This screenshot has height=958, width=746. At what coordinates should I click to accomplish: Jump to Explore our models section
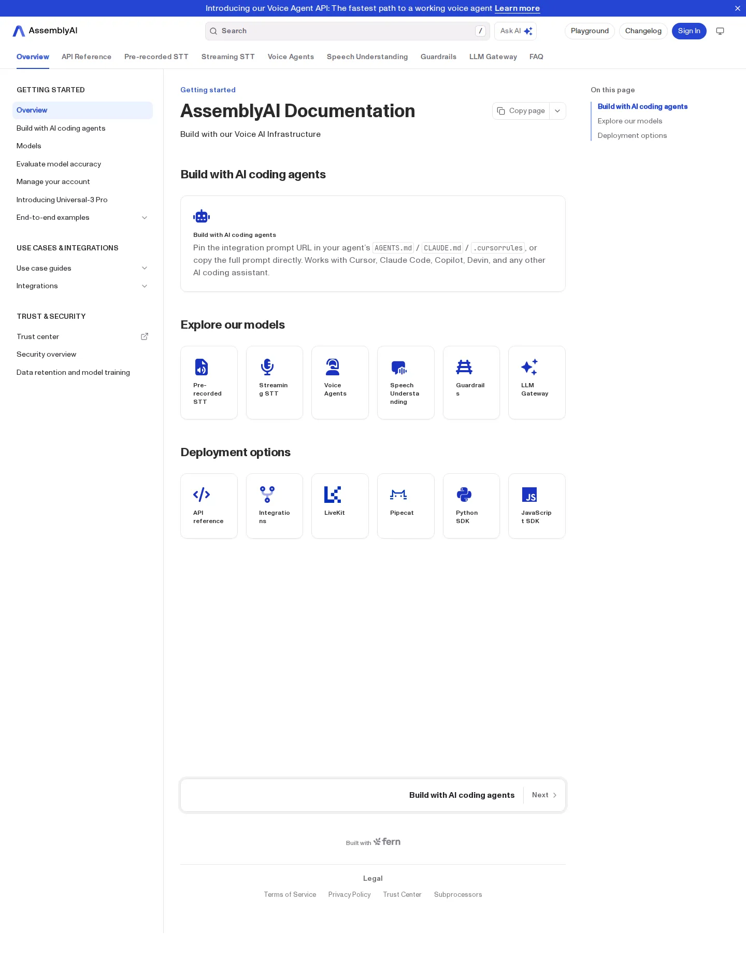(630, 121)
